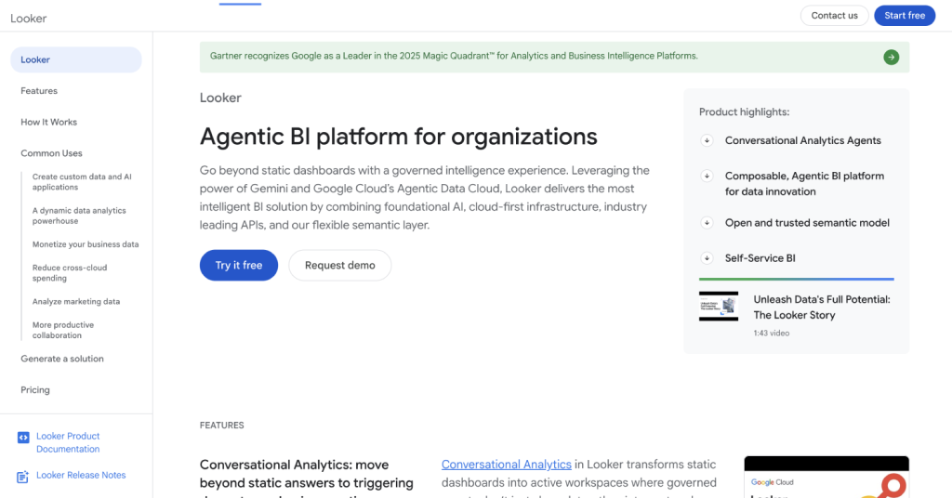Click the FEATURES section label
952x498 pixels.
click(x=221, y=426)
